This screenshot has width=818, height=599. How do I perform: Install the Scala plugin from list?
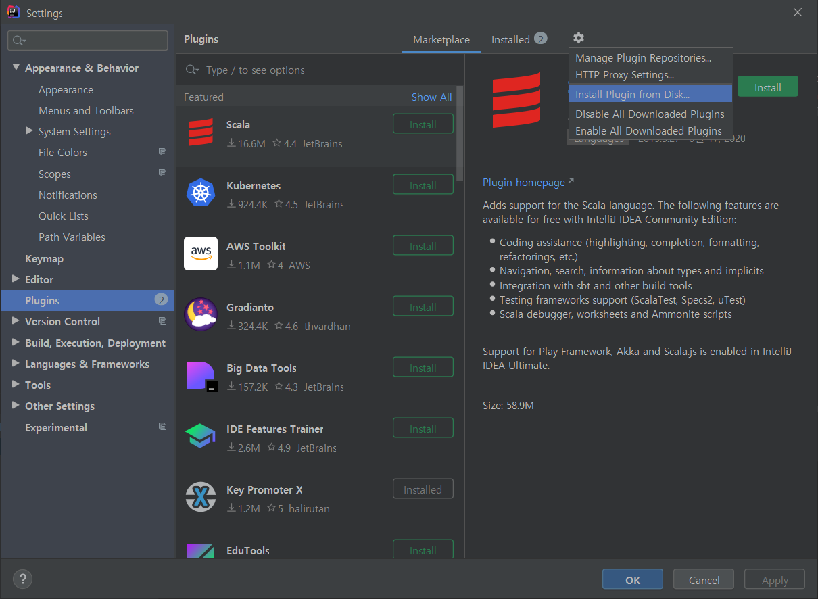coord(423,124)
